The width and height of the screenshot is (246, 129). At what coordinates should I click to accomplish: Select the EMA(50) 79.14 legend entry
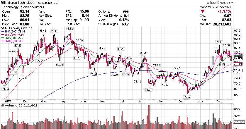tap(13, 35)
